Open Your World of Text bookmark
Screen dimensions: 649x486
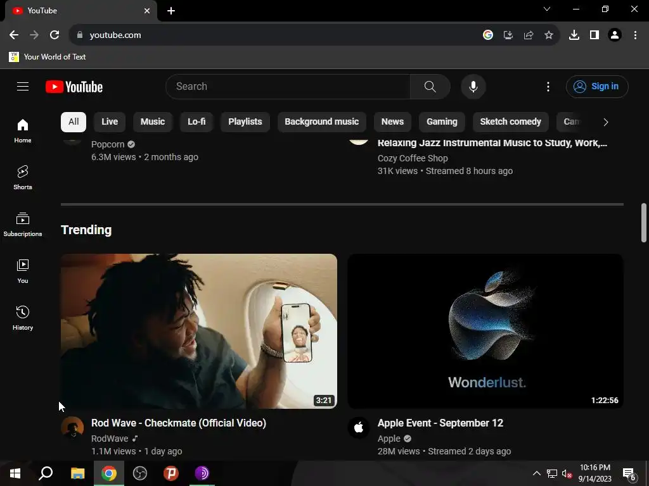pyautogui.click(x=47, y=57)
